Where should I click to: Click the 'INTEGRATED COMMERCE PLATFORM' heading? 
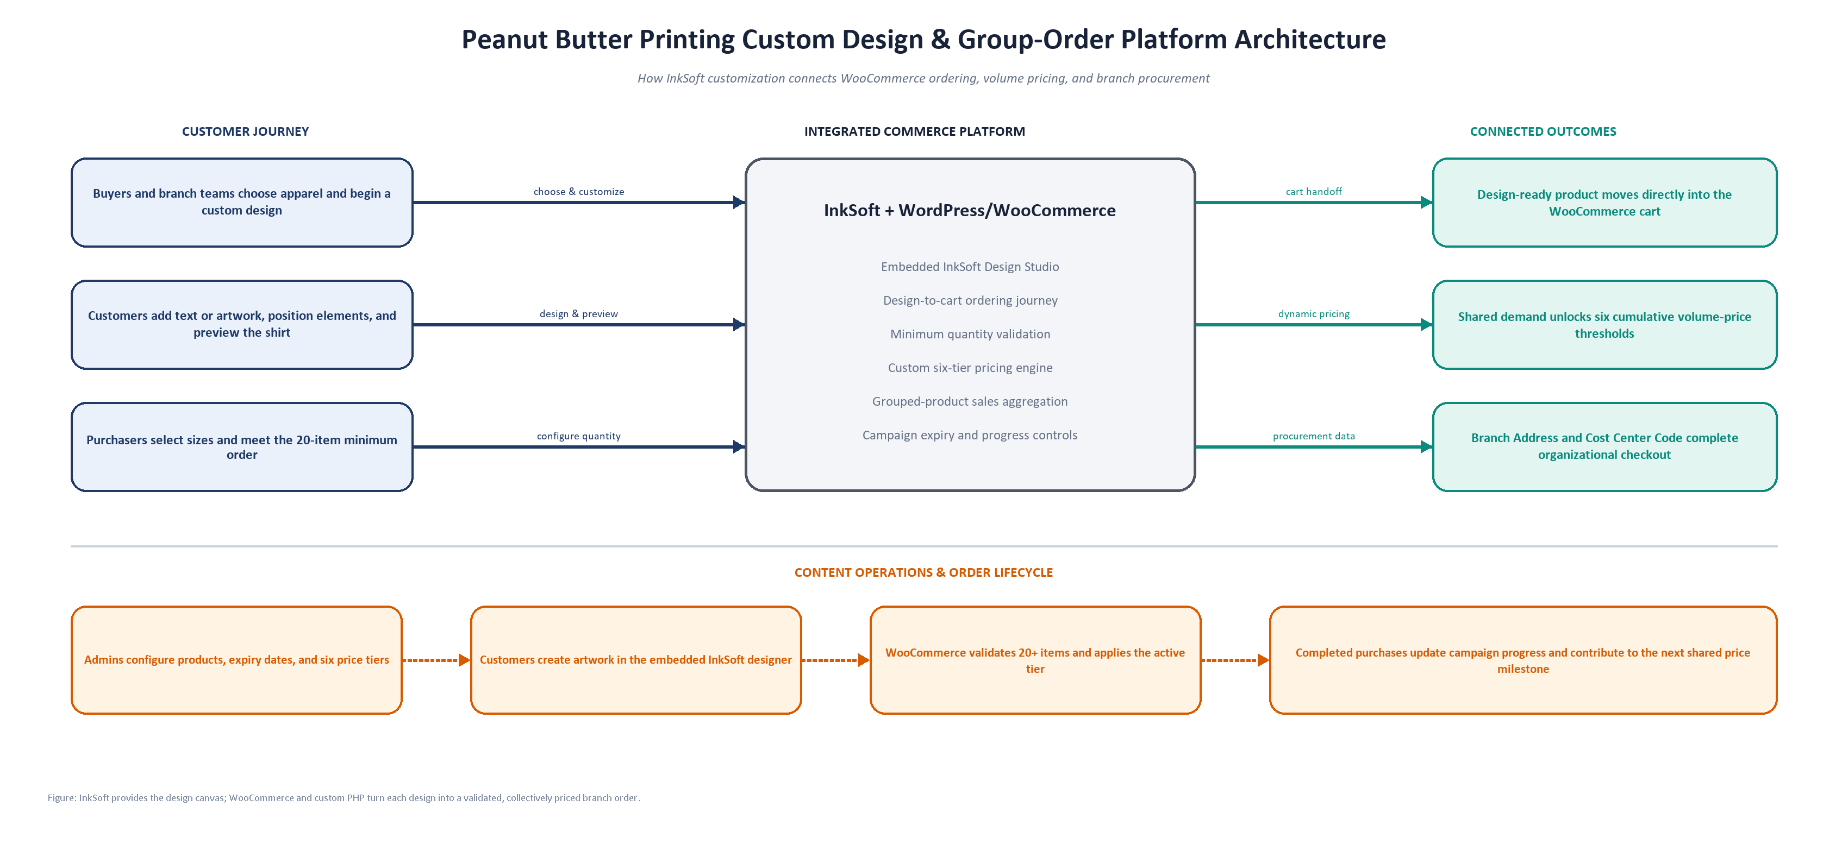[x=915, y=131]
